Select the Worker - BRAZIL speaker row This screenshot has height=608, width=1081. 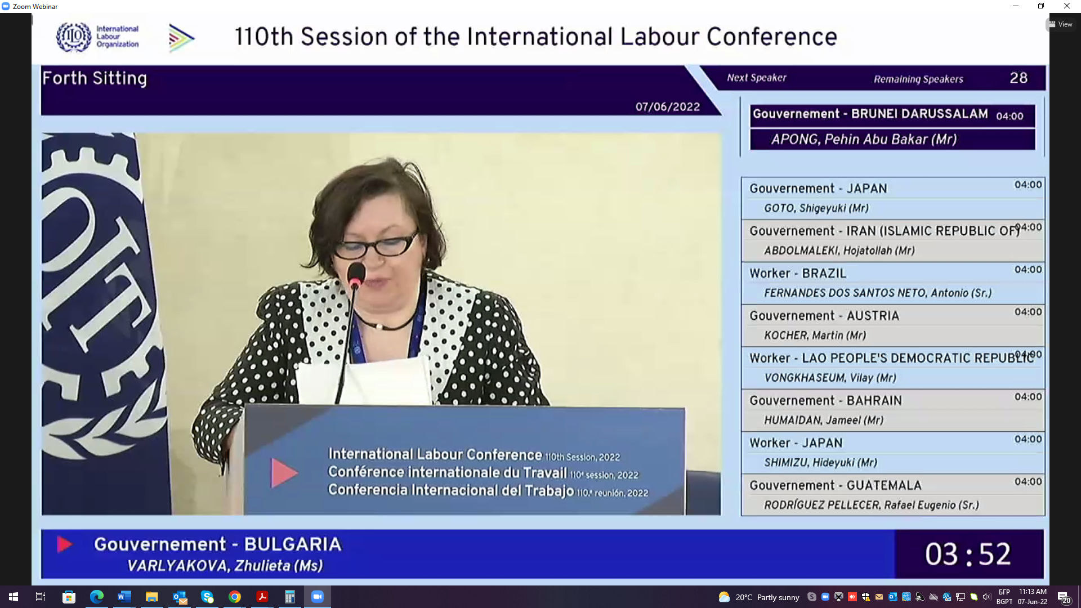coord(893,283)
